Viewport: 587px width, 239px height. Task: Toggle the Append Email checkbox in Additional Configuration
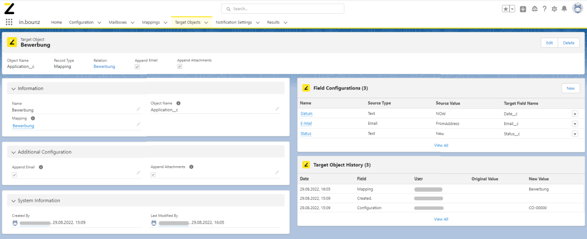point(15,174)
